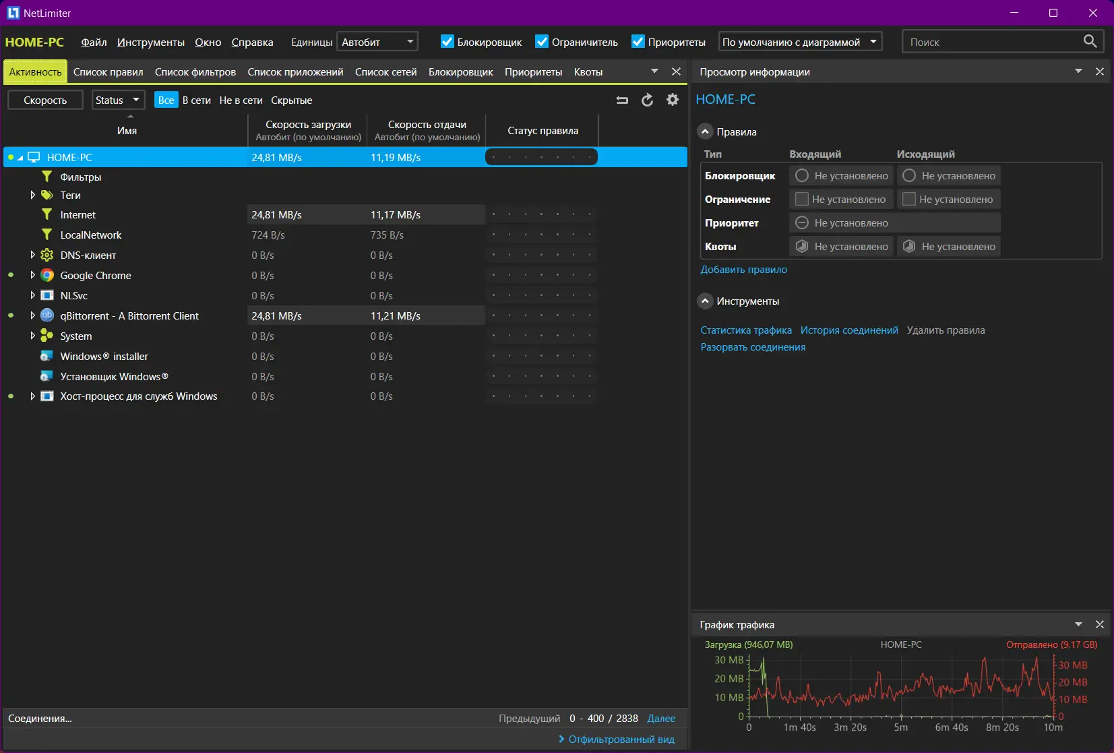The width and height of the screenshot is (1114, 753).
Task: Click the search magnifier icon
Action: [1090, 41]
